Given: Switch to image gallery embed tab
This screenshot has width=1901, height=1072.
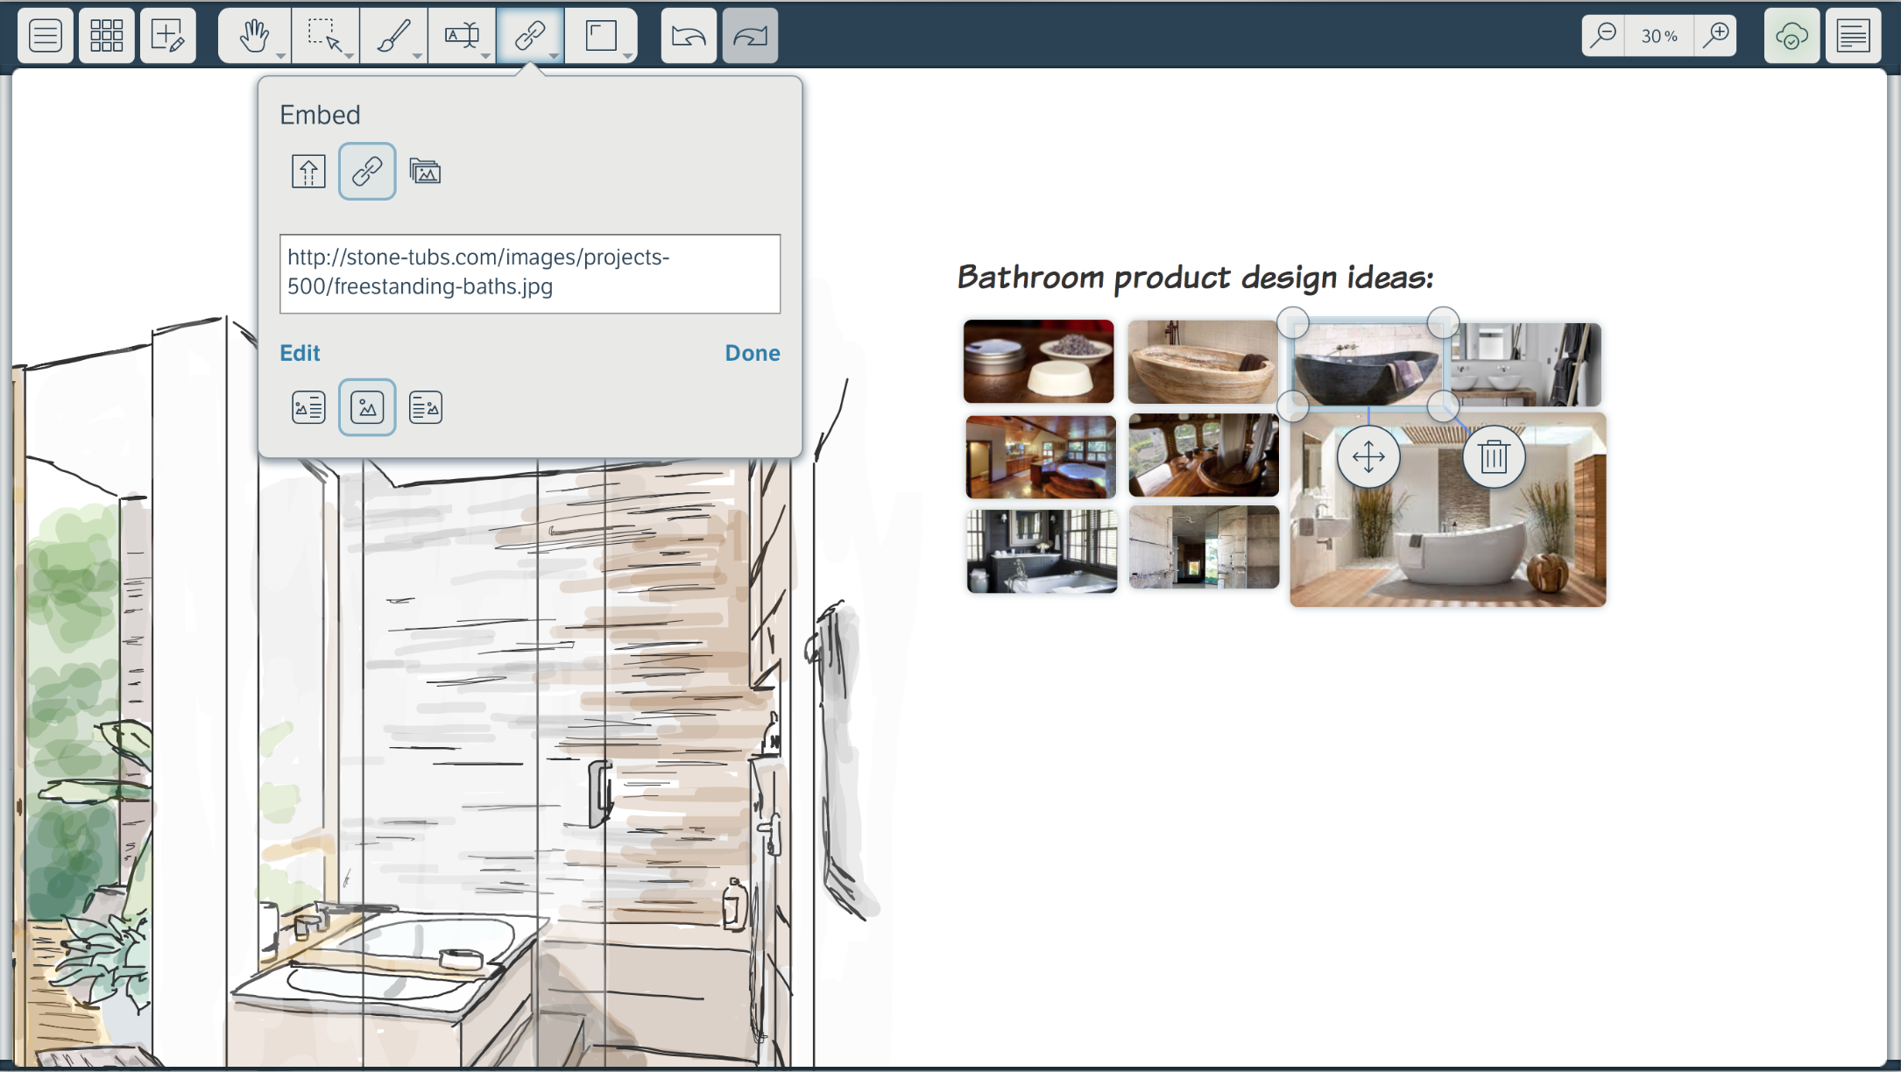Looking at the screenshot, I should [x=425, y=172].
